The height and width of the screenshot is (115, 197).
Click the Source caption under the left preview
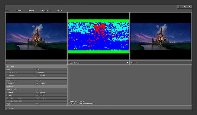click(10, 63)
